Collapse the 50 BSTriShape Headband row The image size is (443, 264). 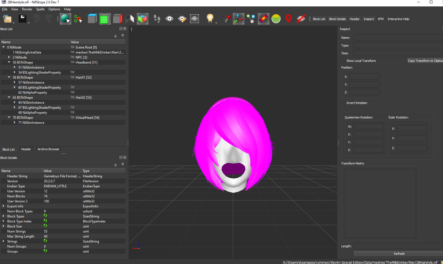pos(9,62)
